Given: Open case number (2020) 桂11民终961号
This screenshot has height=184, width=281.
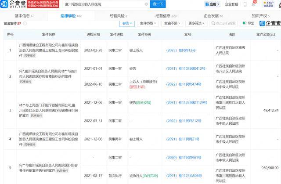Looking at the screenshot, I should (x=184, y=158).
